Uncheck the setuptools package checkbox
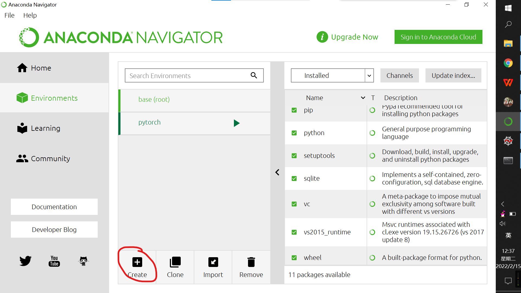The image size is (521, 293). [294, 156]
